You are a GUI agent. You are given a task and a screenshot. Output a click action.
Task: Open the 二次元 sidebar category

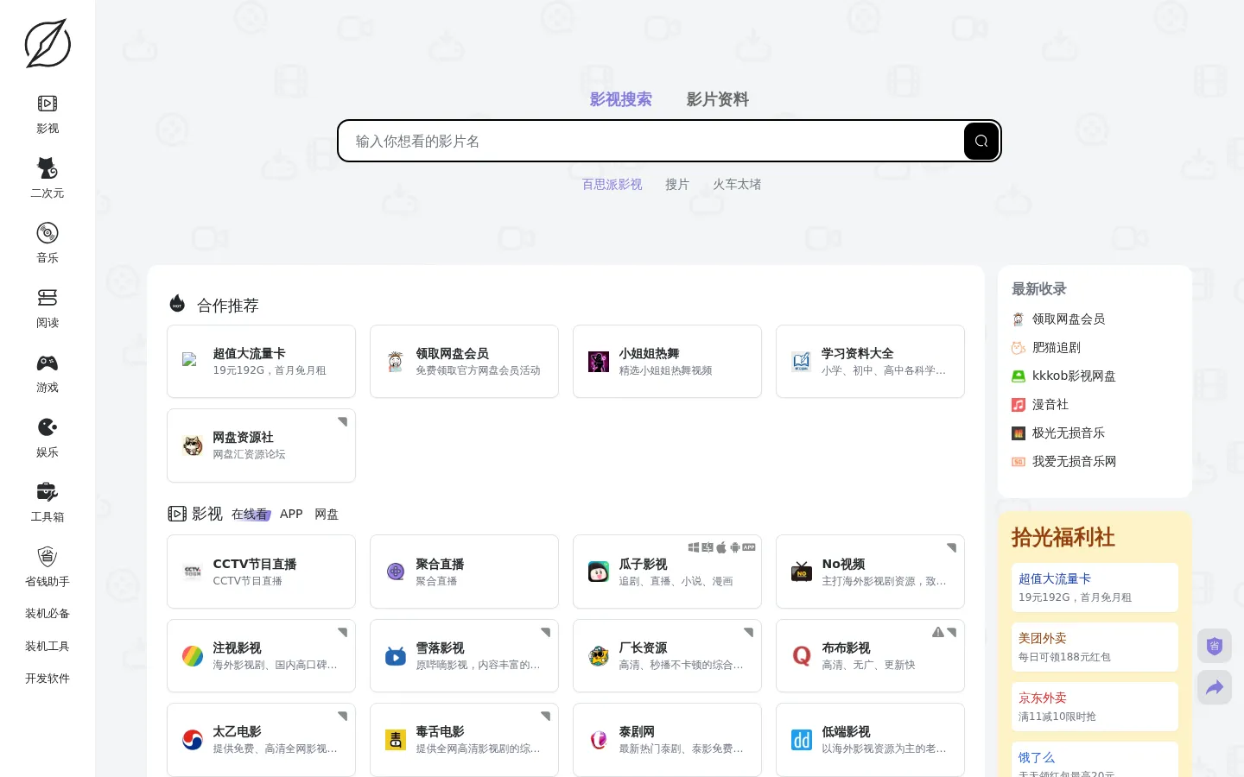(x=48, y=180)
